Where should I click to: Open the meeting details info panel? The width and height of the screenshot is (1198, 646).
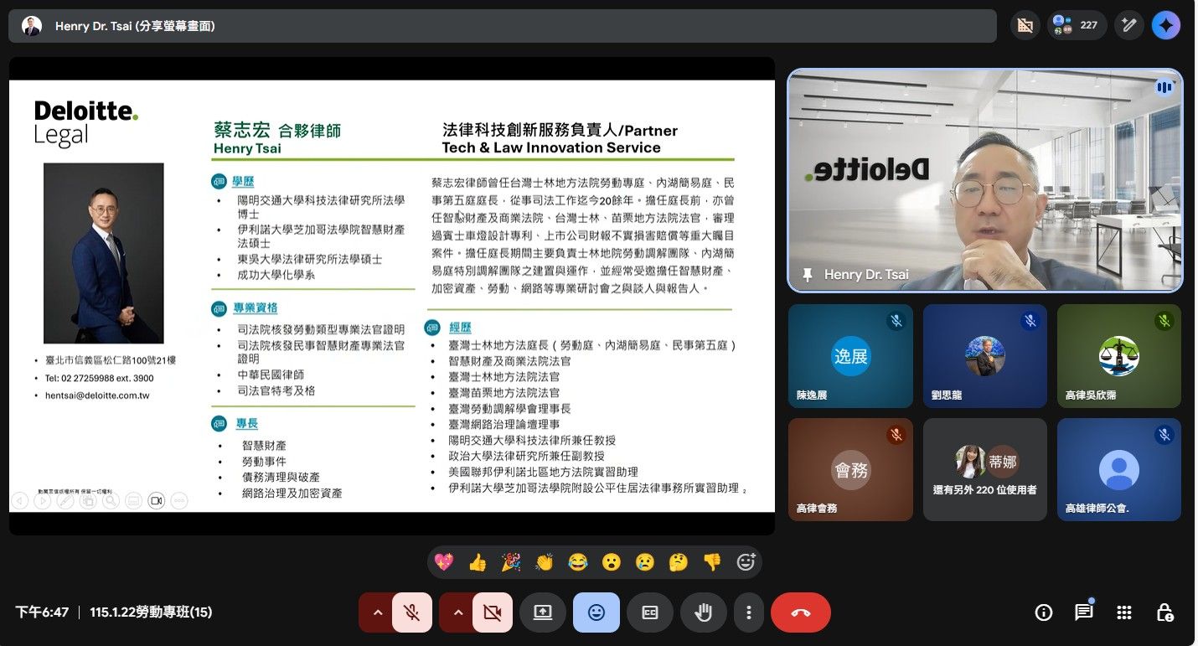point(1044,612)
